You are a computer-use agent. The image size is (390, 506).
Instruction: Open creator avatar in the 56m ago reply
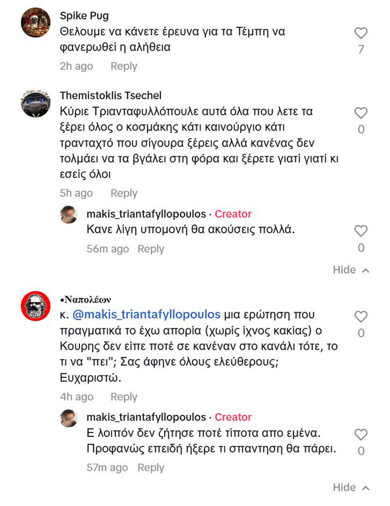click(69, 214)
